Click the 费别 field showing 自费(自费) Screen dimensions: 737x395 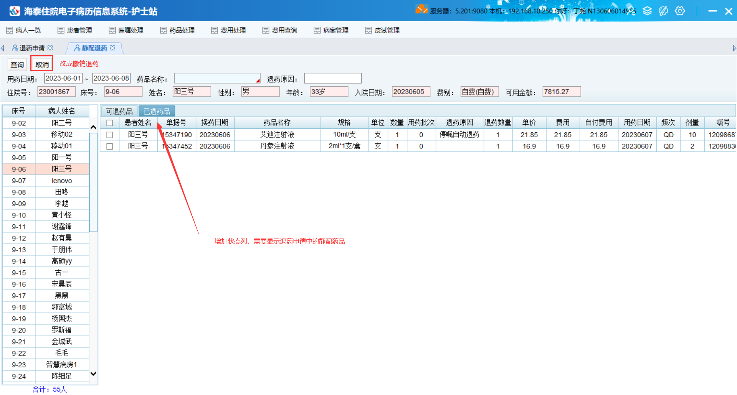[x=480, y=92]
